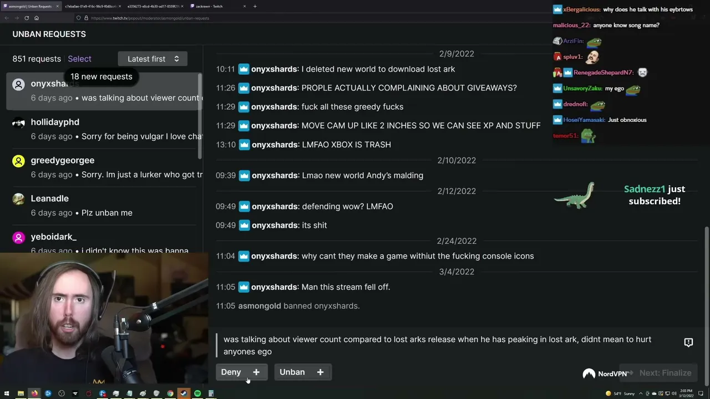The width and height of the screenshot is (710, 399).
Task: Open the Windows notification center icon
Action: (x=701, y=393)
